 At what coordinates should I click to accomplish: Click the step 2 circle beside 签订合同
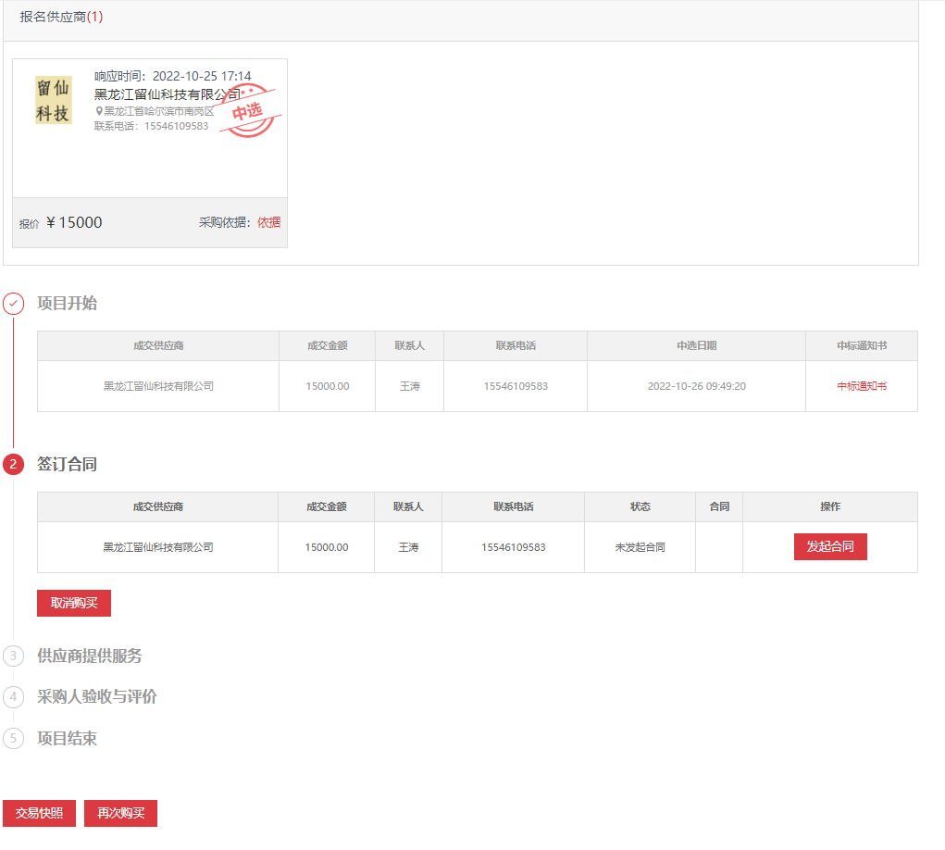pyautogui.click(x=13, y=464)
